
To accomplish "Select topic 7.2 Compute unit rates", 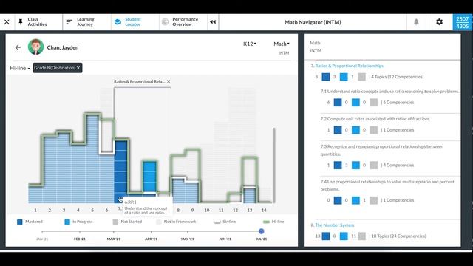I will tap(375, 119).
